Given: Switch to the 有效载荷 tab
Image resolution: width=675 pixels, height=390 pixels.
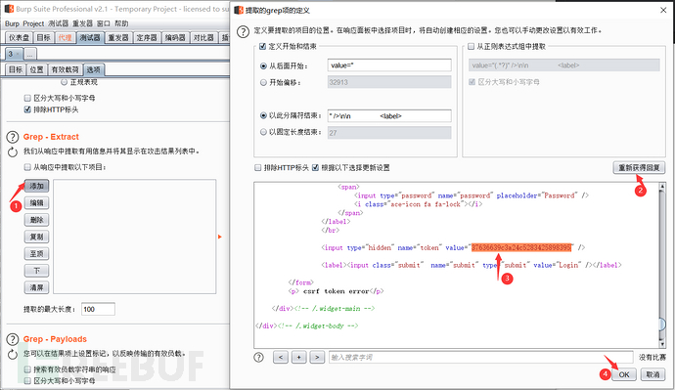Looking at the screenshot, I should [x=65, y=69].
